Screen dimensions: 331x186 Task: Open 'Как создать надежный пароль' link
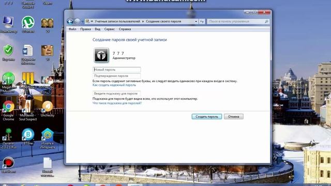coord(114,85)
